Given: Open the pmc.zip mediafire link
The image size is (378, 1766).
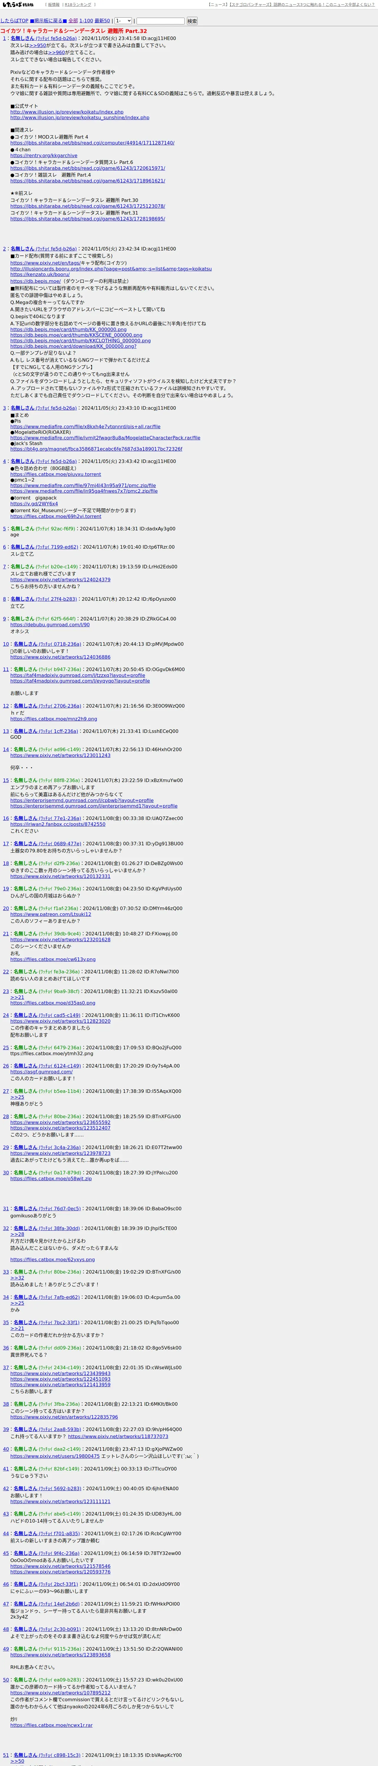Looking at the screenshot, I should point(83,485).
